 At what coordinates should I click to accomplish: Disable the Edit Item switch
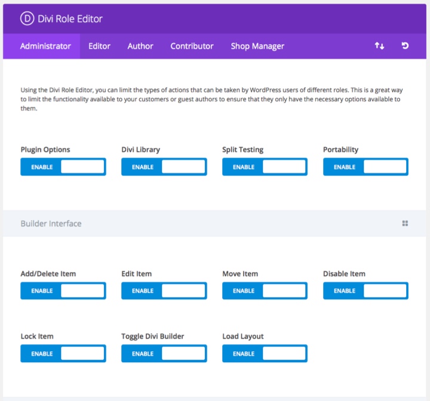pyautogui.click(x=164, y=290)
